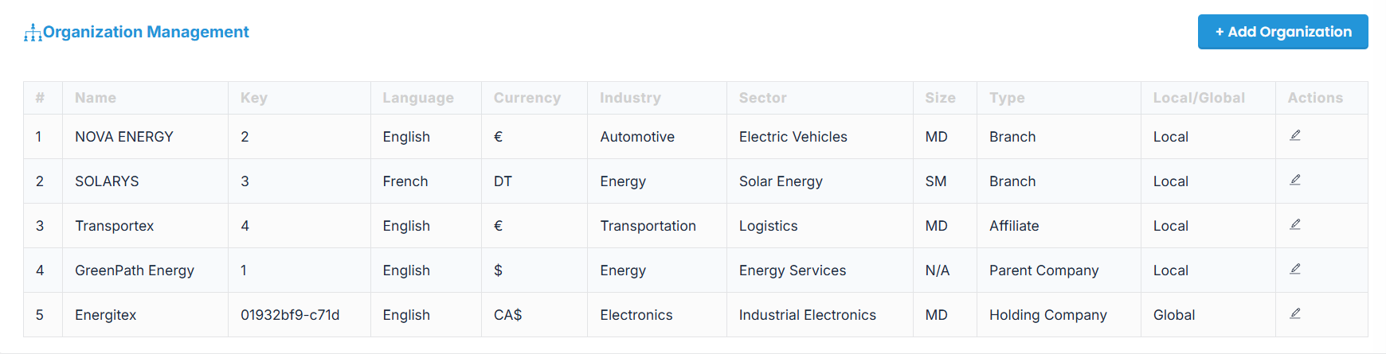Click the Currency column header

[527, 98]
